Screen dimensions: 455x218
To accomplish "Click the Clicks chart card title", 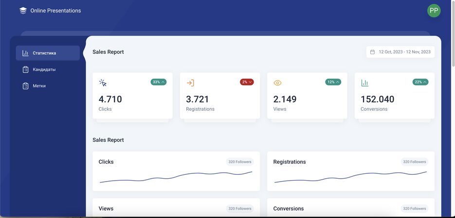I will 106,162.
